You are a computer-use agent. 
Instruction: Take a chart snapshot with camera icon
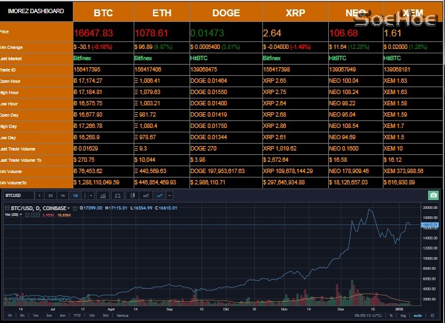pos(432,196)
